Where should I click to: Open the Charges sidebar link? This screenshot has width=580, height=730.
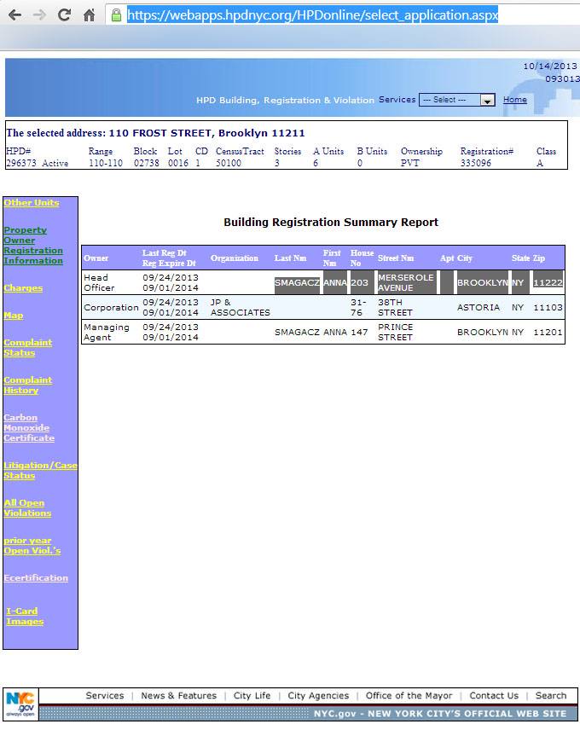point(23,288)
